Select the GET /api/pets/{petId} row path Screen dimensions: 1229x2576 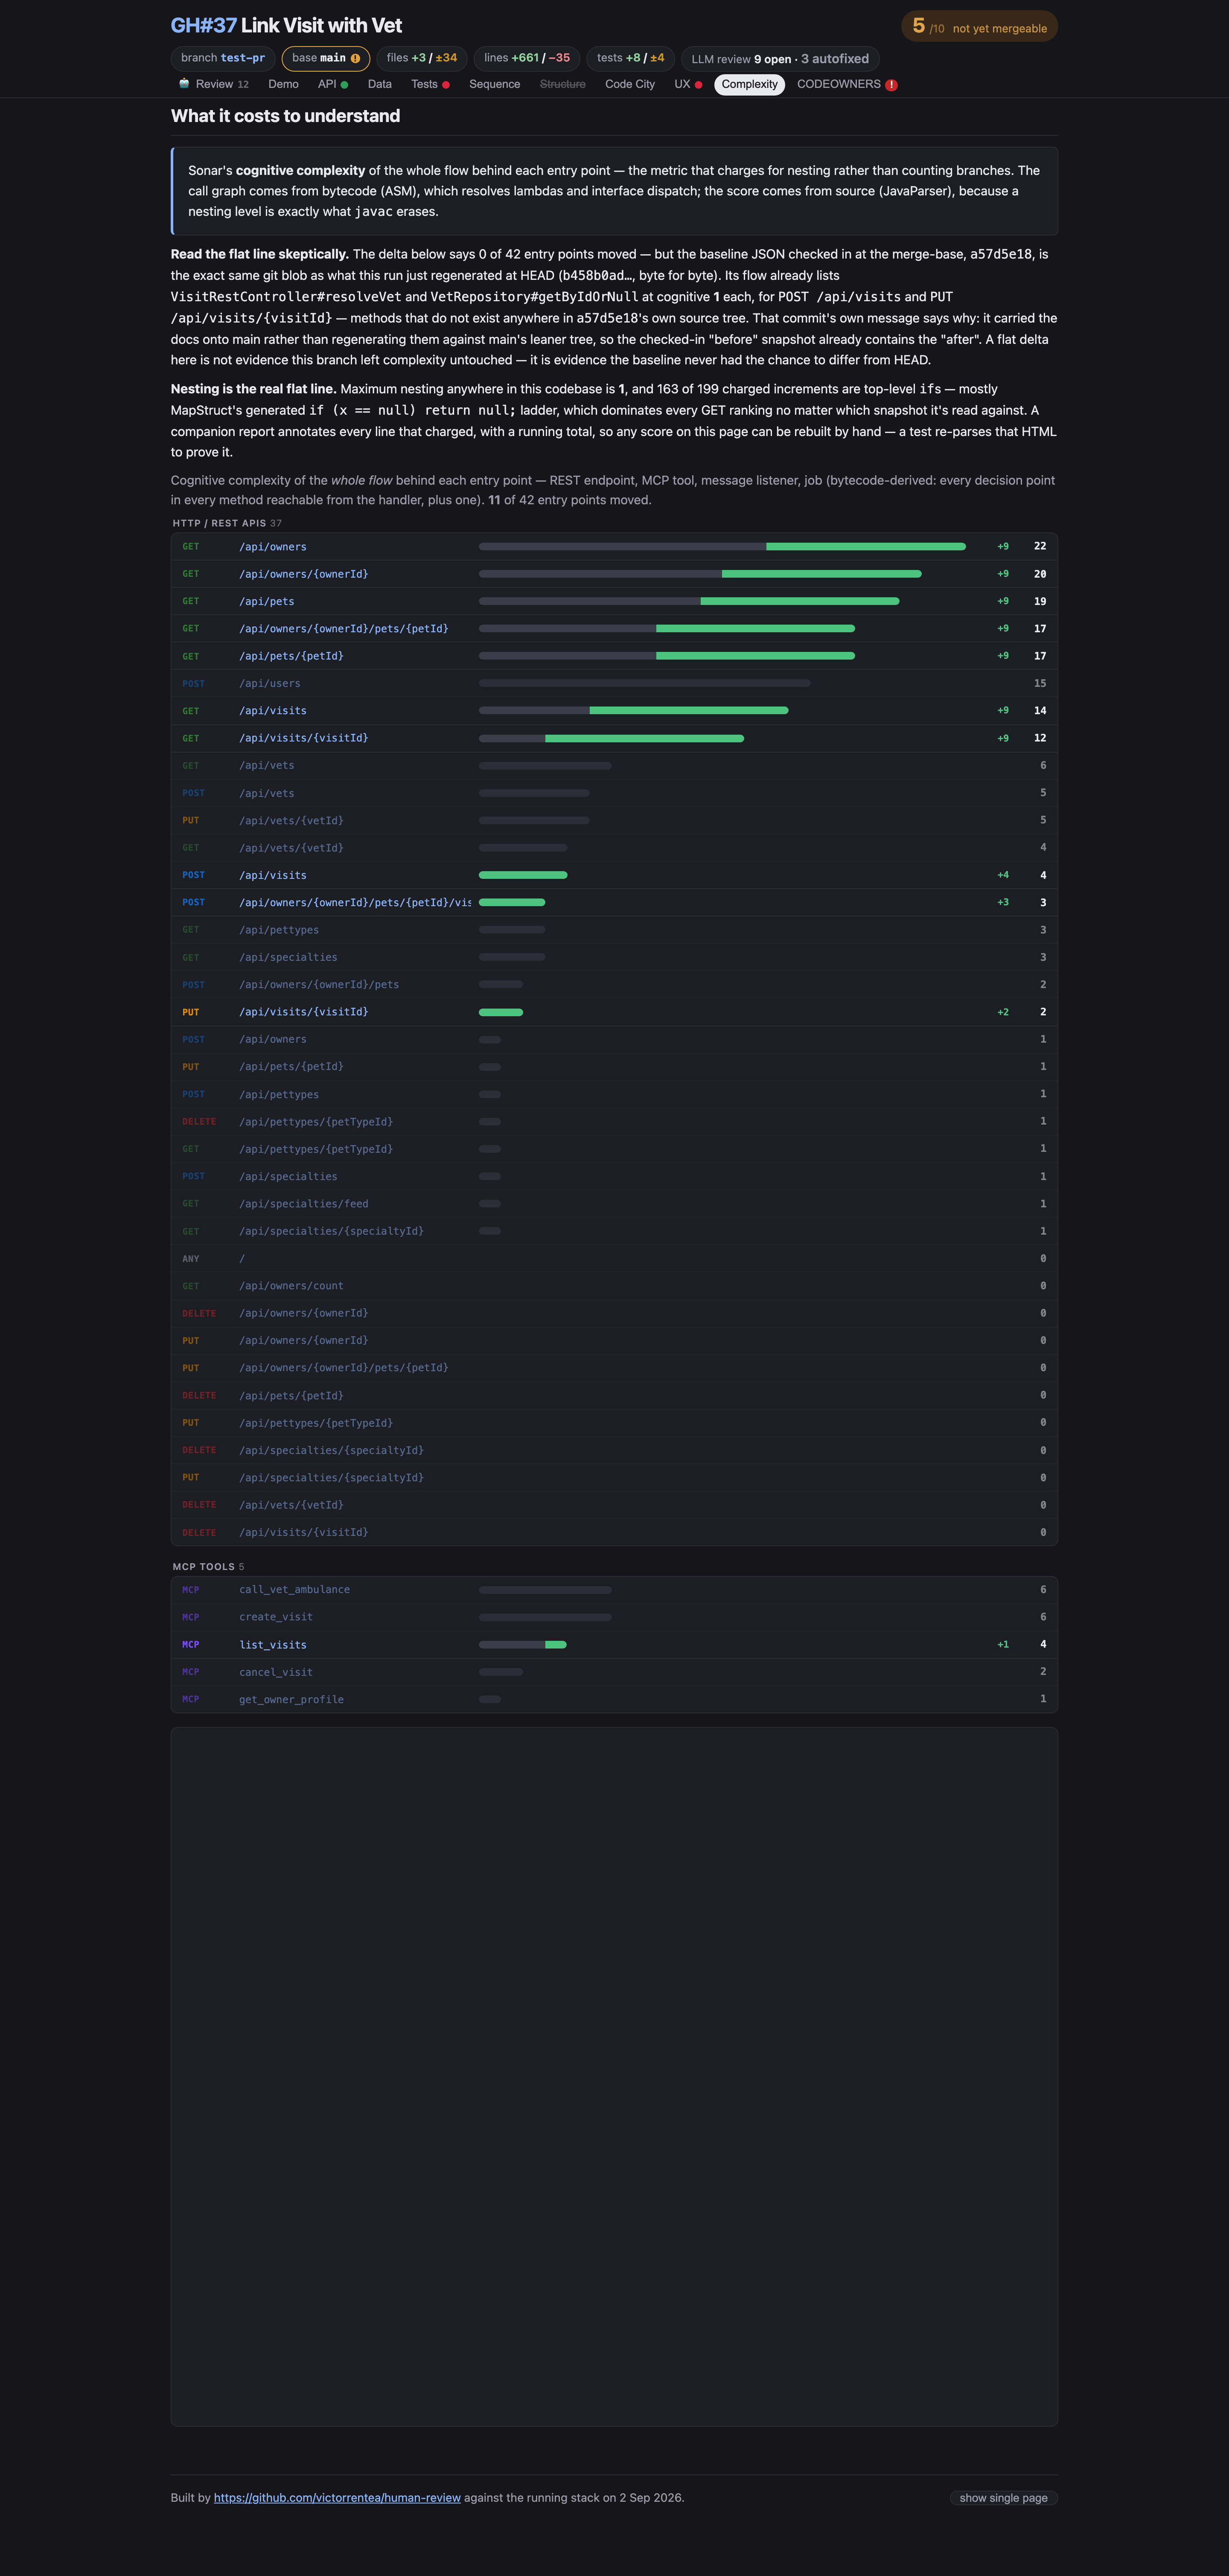291,656
